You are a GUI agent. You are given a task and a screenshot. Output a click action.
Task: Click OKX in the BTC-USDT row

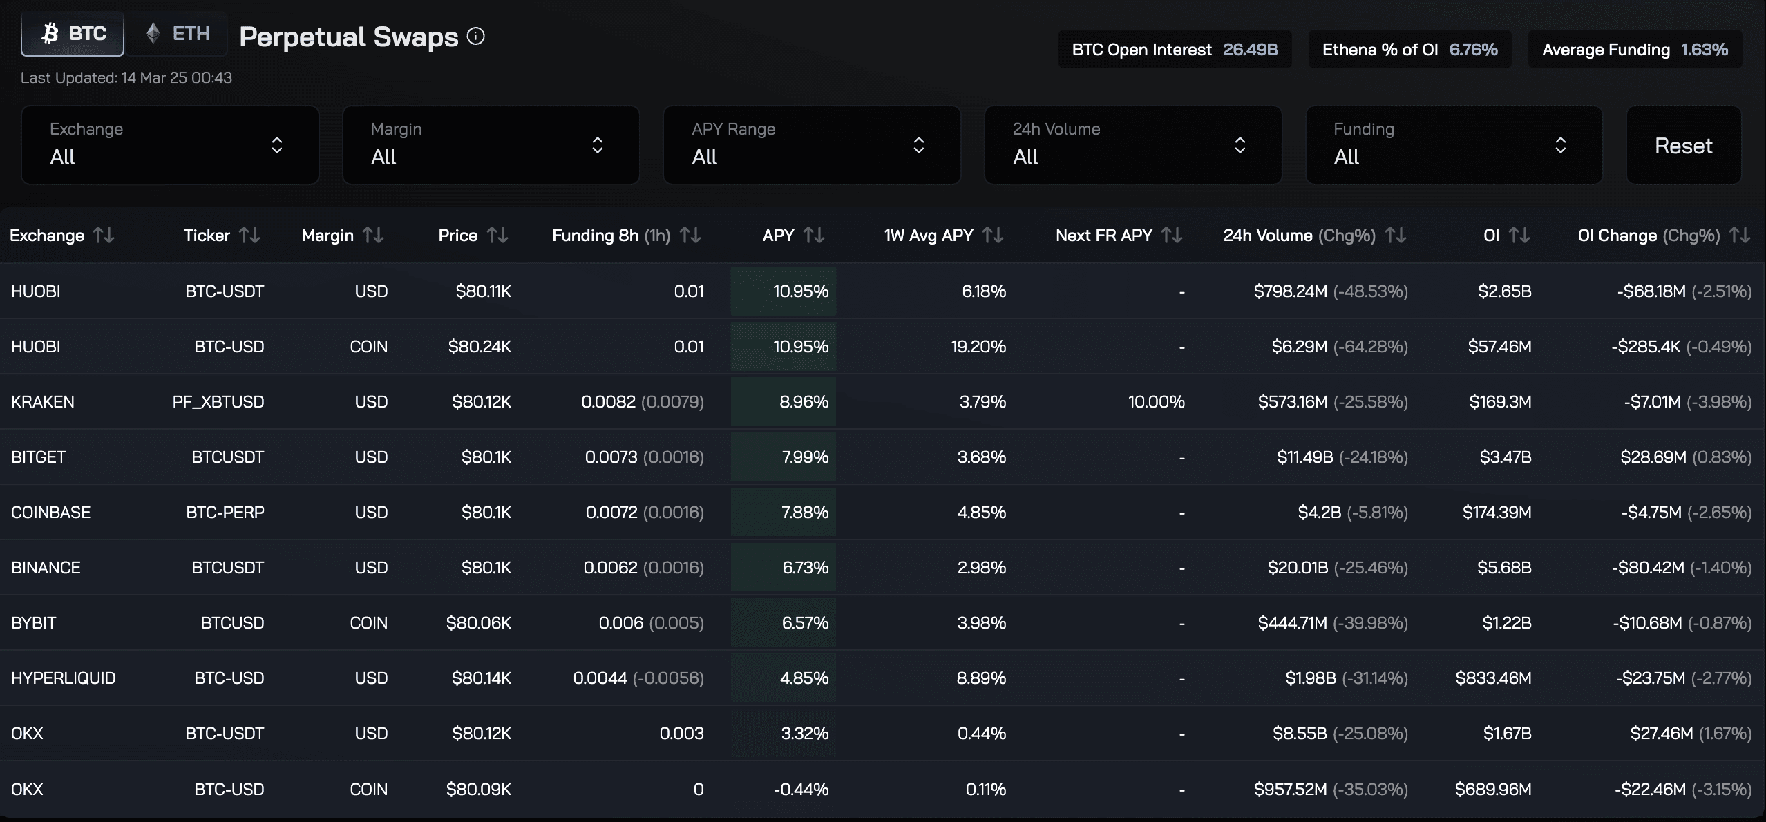click(28, 734)
